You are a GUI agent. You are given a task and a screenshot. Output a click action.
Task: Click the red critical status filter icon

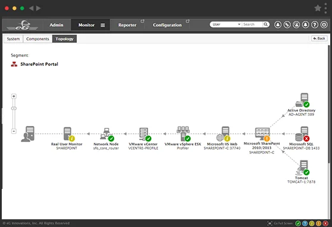pos(325,223)
